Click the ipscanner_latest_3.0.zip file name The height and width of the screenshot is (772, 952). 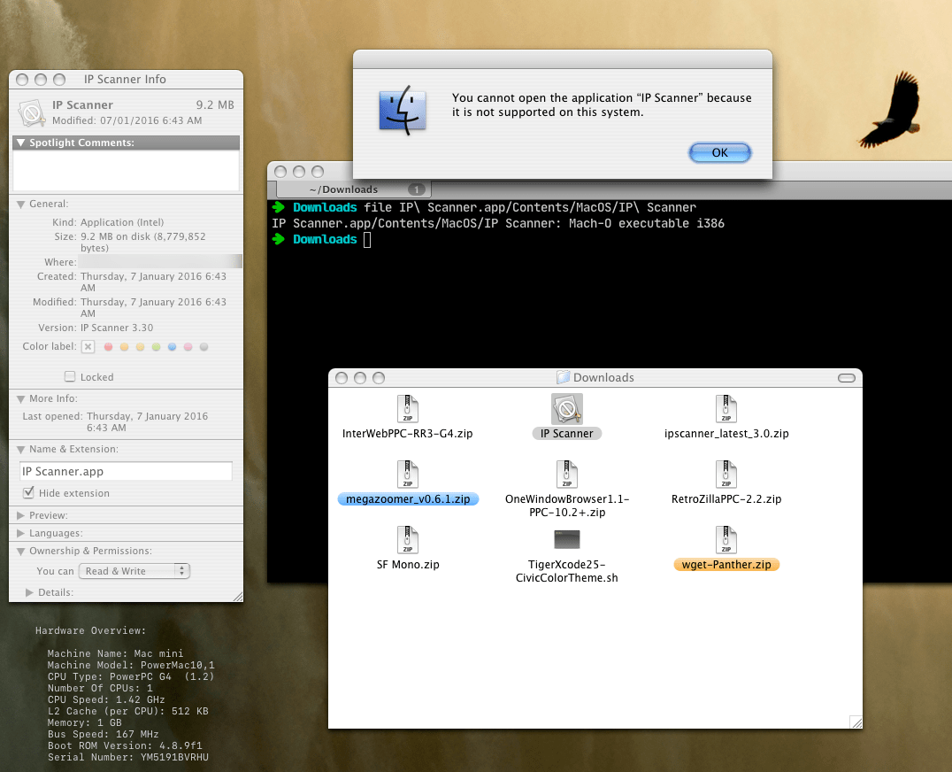tap(726, 433)
